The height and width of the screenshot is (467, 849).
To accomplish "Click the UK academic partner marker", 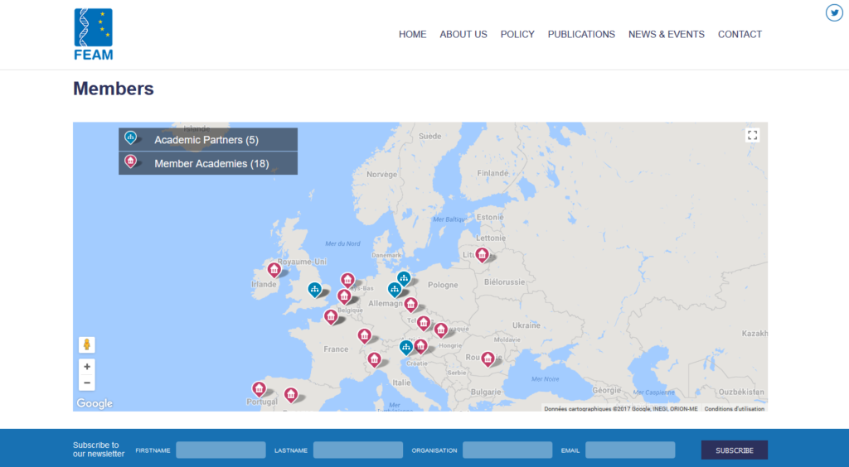I will click(x=314, y=288).
